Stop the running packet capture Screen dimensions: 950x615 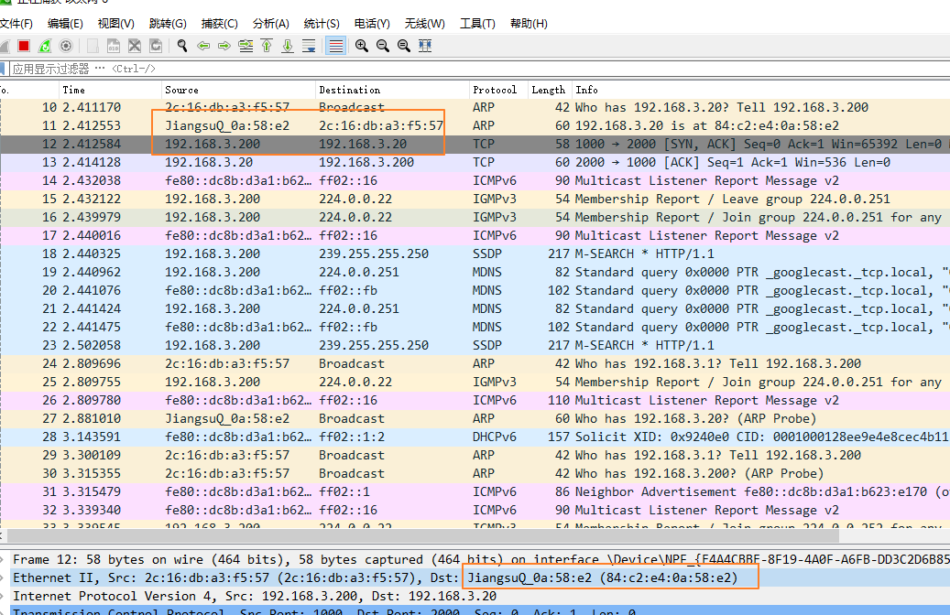pyautogui.click(x=24, y=46)
